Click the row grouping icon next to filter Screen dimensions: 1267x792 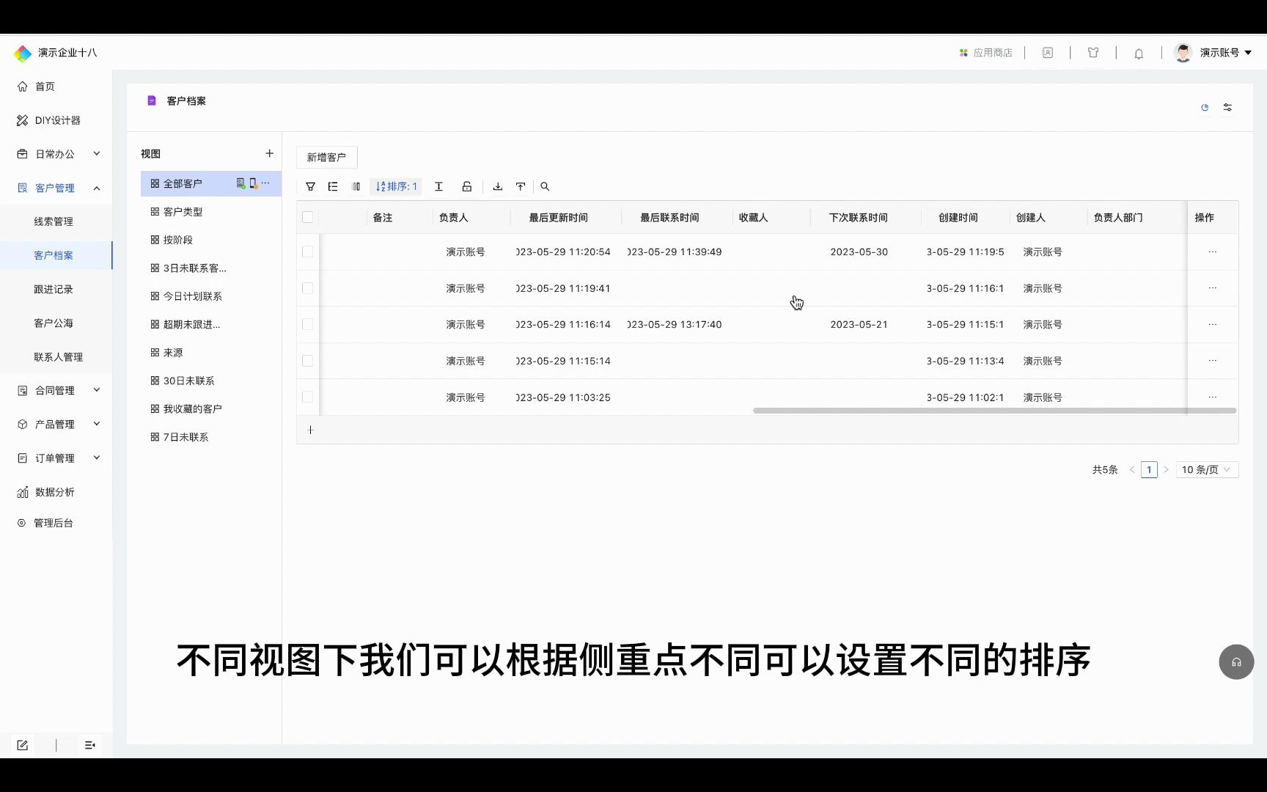coord(332,186)
